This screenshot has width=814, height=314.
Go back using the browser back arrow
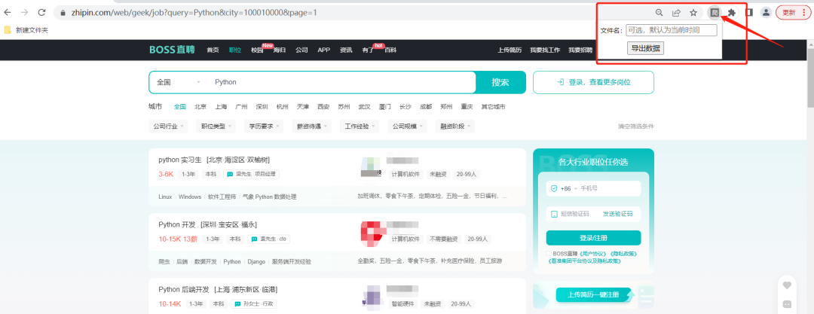click(x=8, y=12)
